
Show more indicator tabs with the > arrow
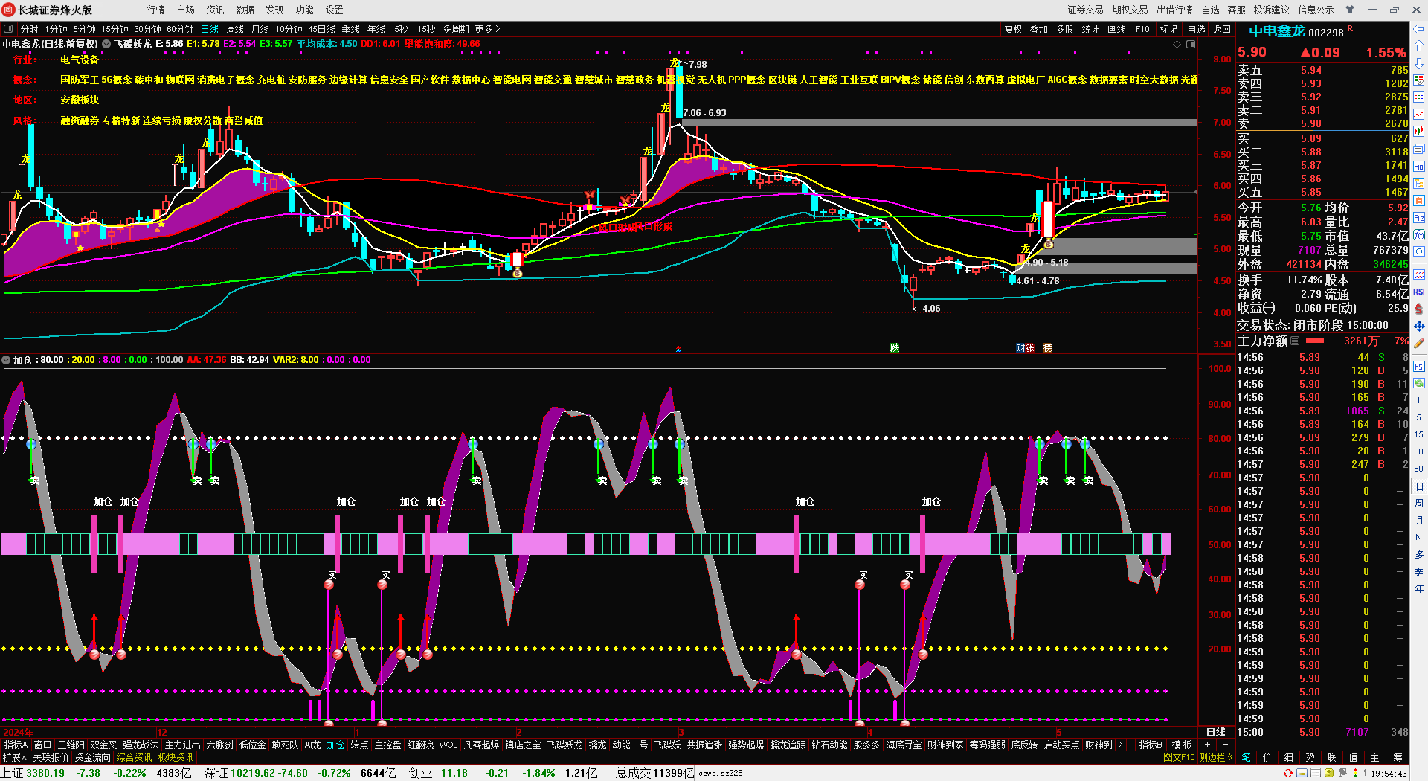click(1121, 745)
